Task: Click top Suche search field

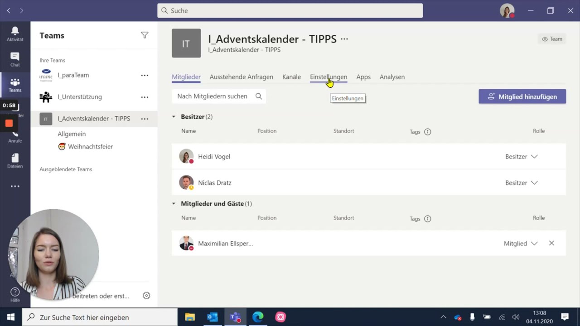Action: point(290,10)
